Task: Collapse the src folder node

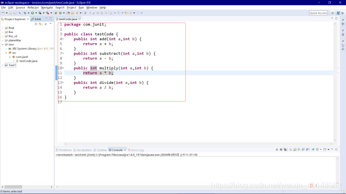Action: tap(6, 53)
